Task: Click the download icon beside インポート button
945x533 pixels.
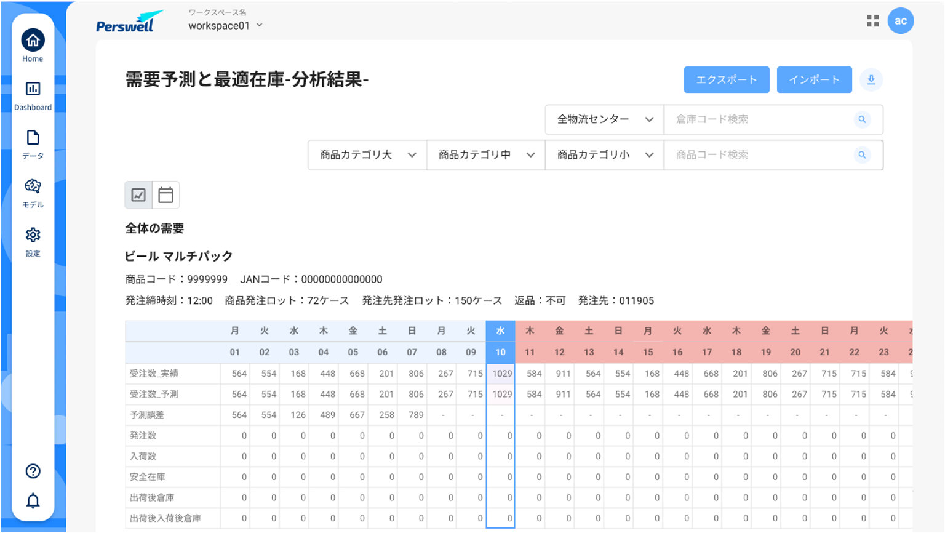Action: point(871,79)
